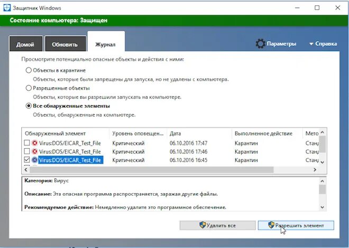349x248 pixels.
Task: Click the Рекомендуемое действие text line
Action: tap(125, 207)
